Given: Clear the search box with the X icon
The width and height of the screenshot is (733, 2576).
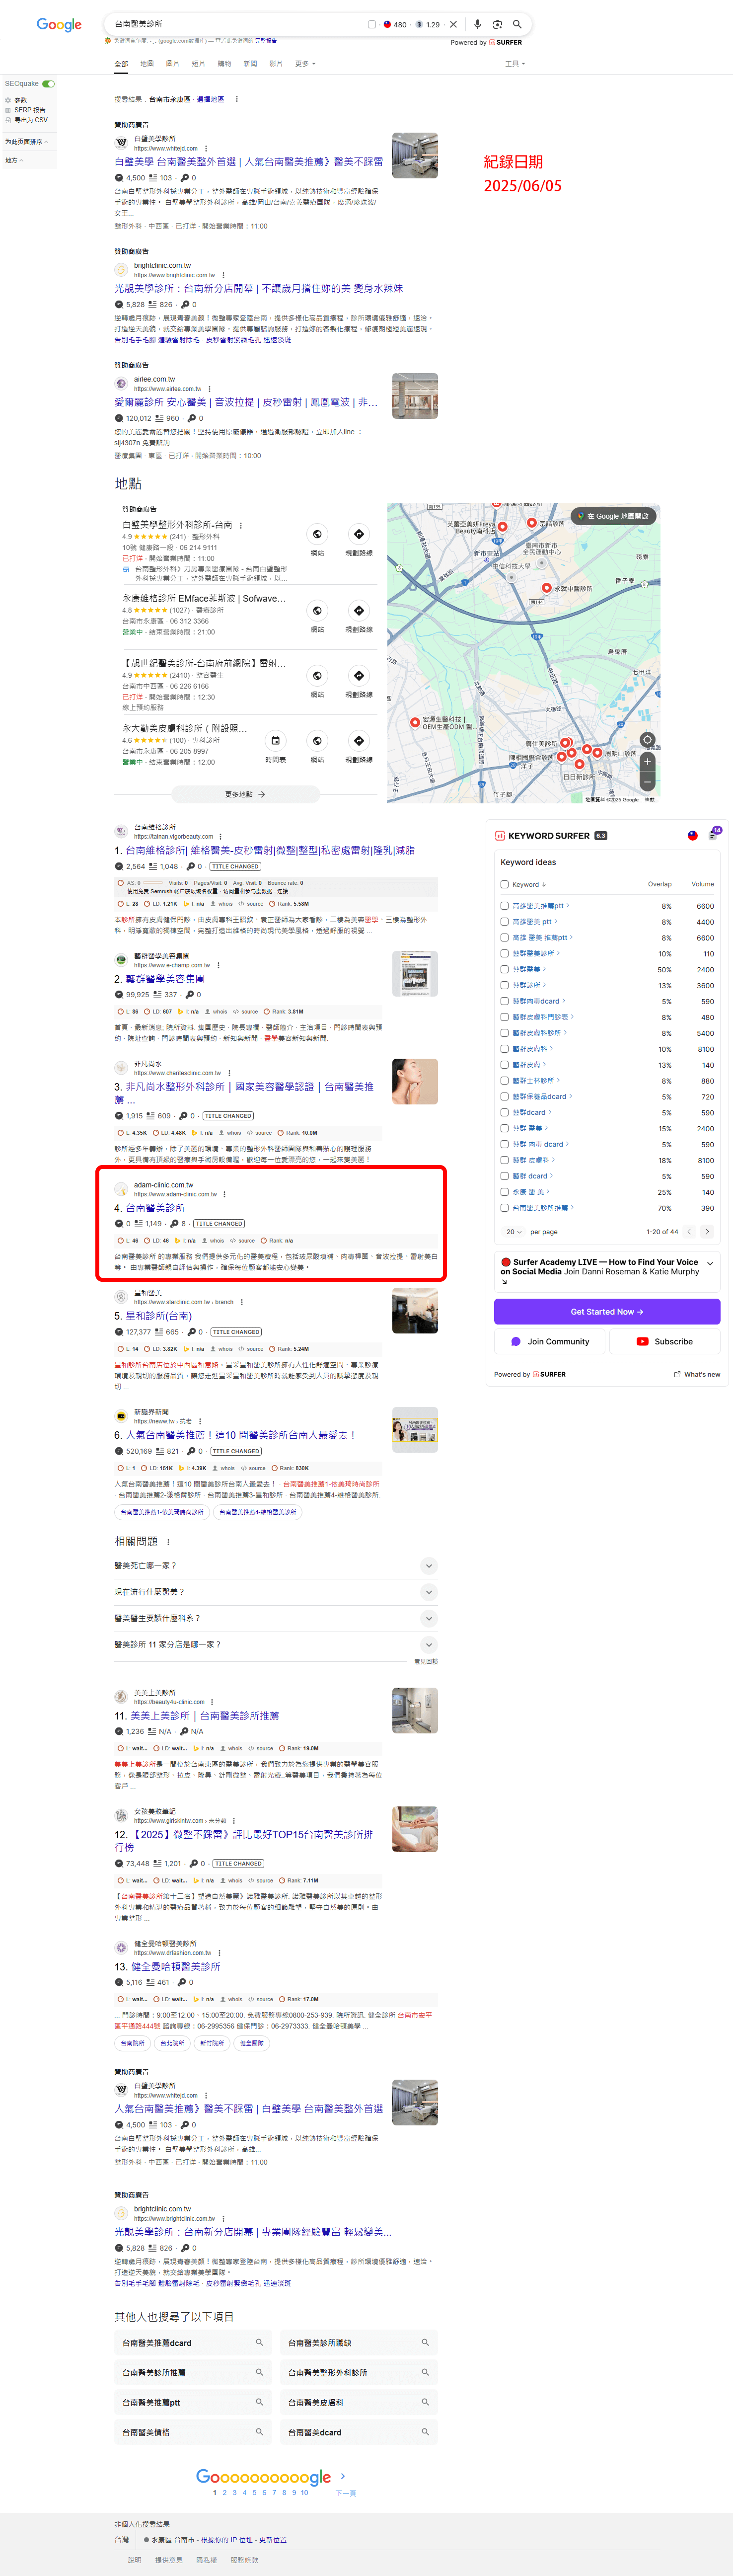Looking at the screenshot, I should (453, 24).
